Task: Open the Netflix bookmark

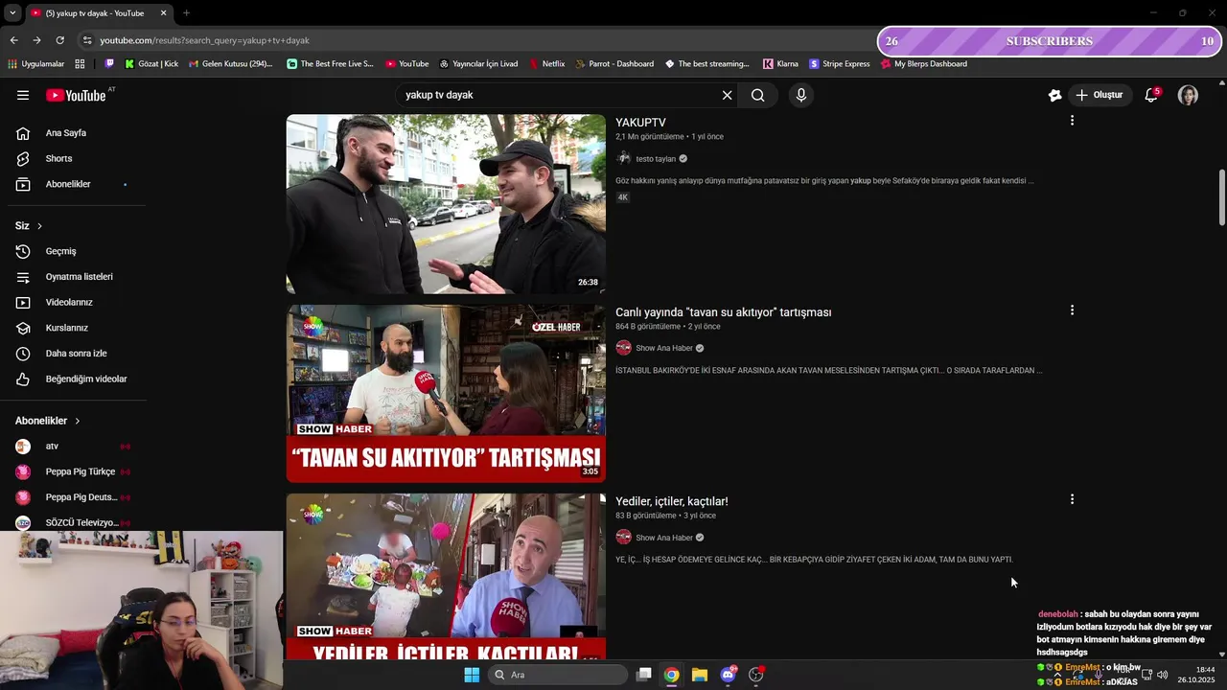Action: tap(545, 64)
